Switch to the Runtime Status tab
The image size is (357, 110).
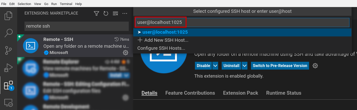284,93
